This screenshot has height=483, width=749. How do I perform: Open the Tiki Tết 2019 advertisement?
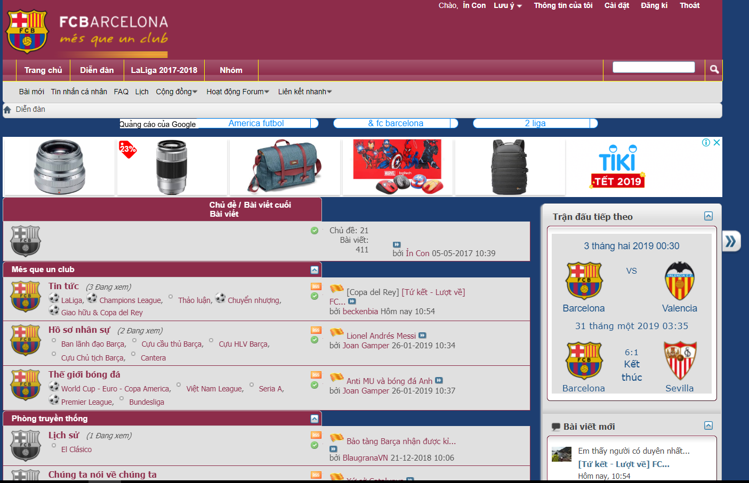click(618, 167)
